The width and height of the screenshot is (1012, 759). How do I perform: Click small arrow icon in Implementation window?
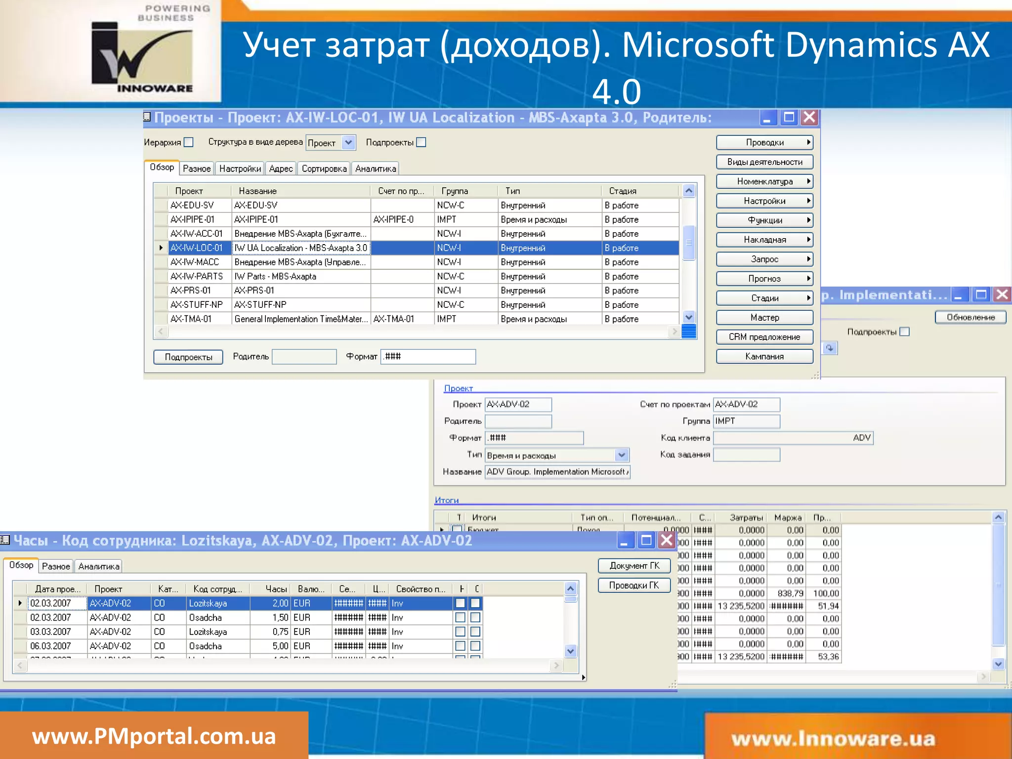click(x=830, y=348)
